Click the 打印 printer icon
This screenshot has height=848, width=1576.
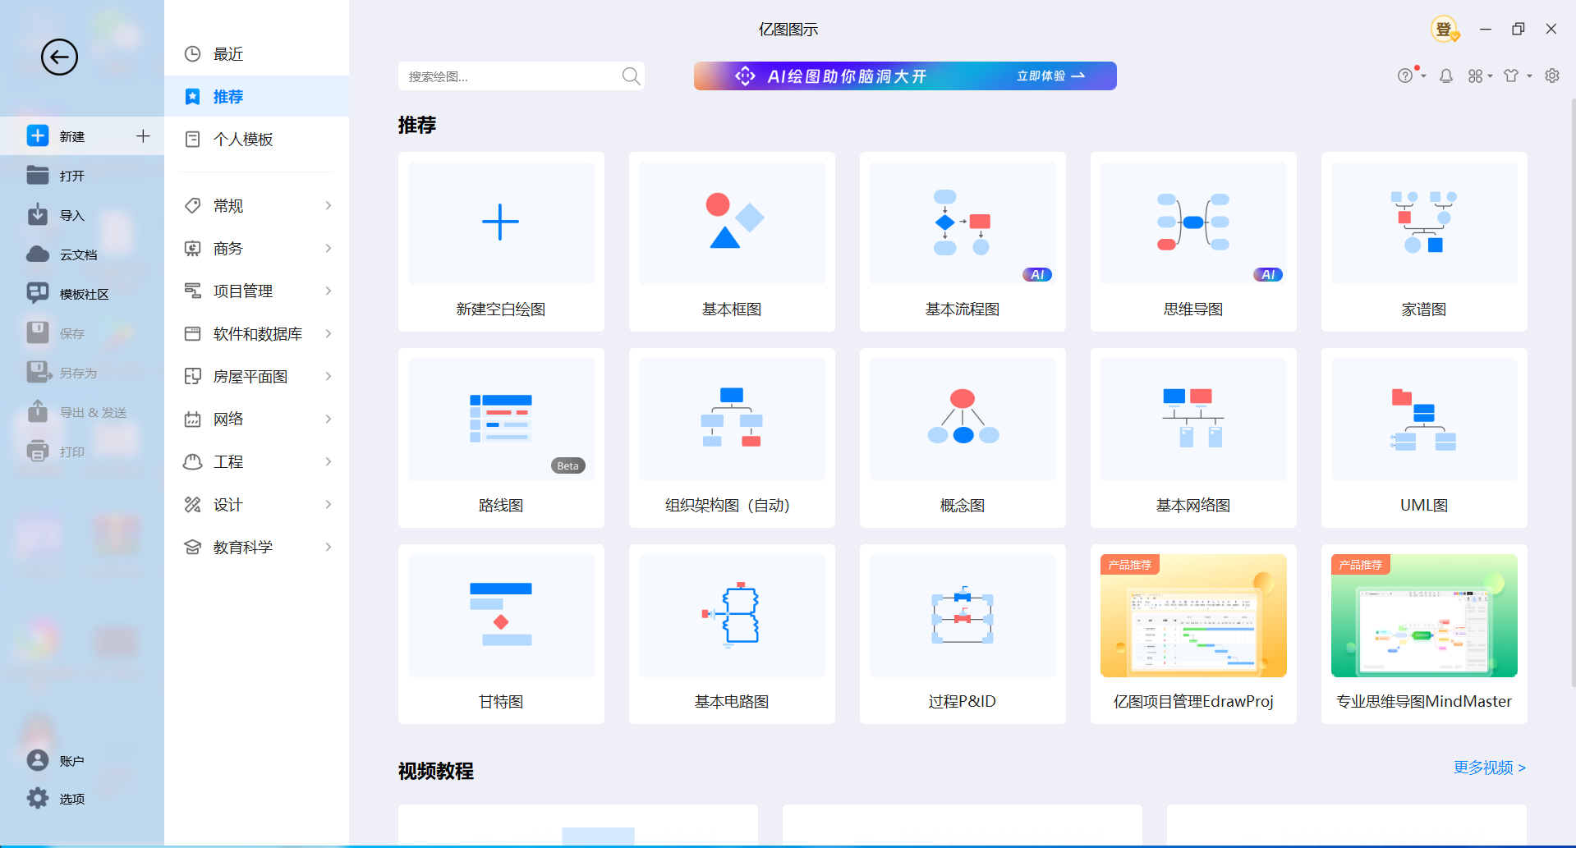click(38, 451)
